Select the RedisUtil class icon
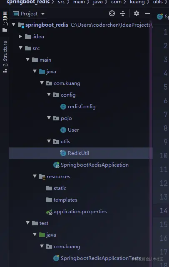 tap(63, 153)
